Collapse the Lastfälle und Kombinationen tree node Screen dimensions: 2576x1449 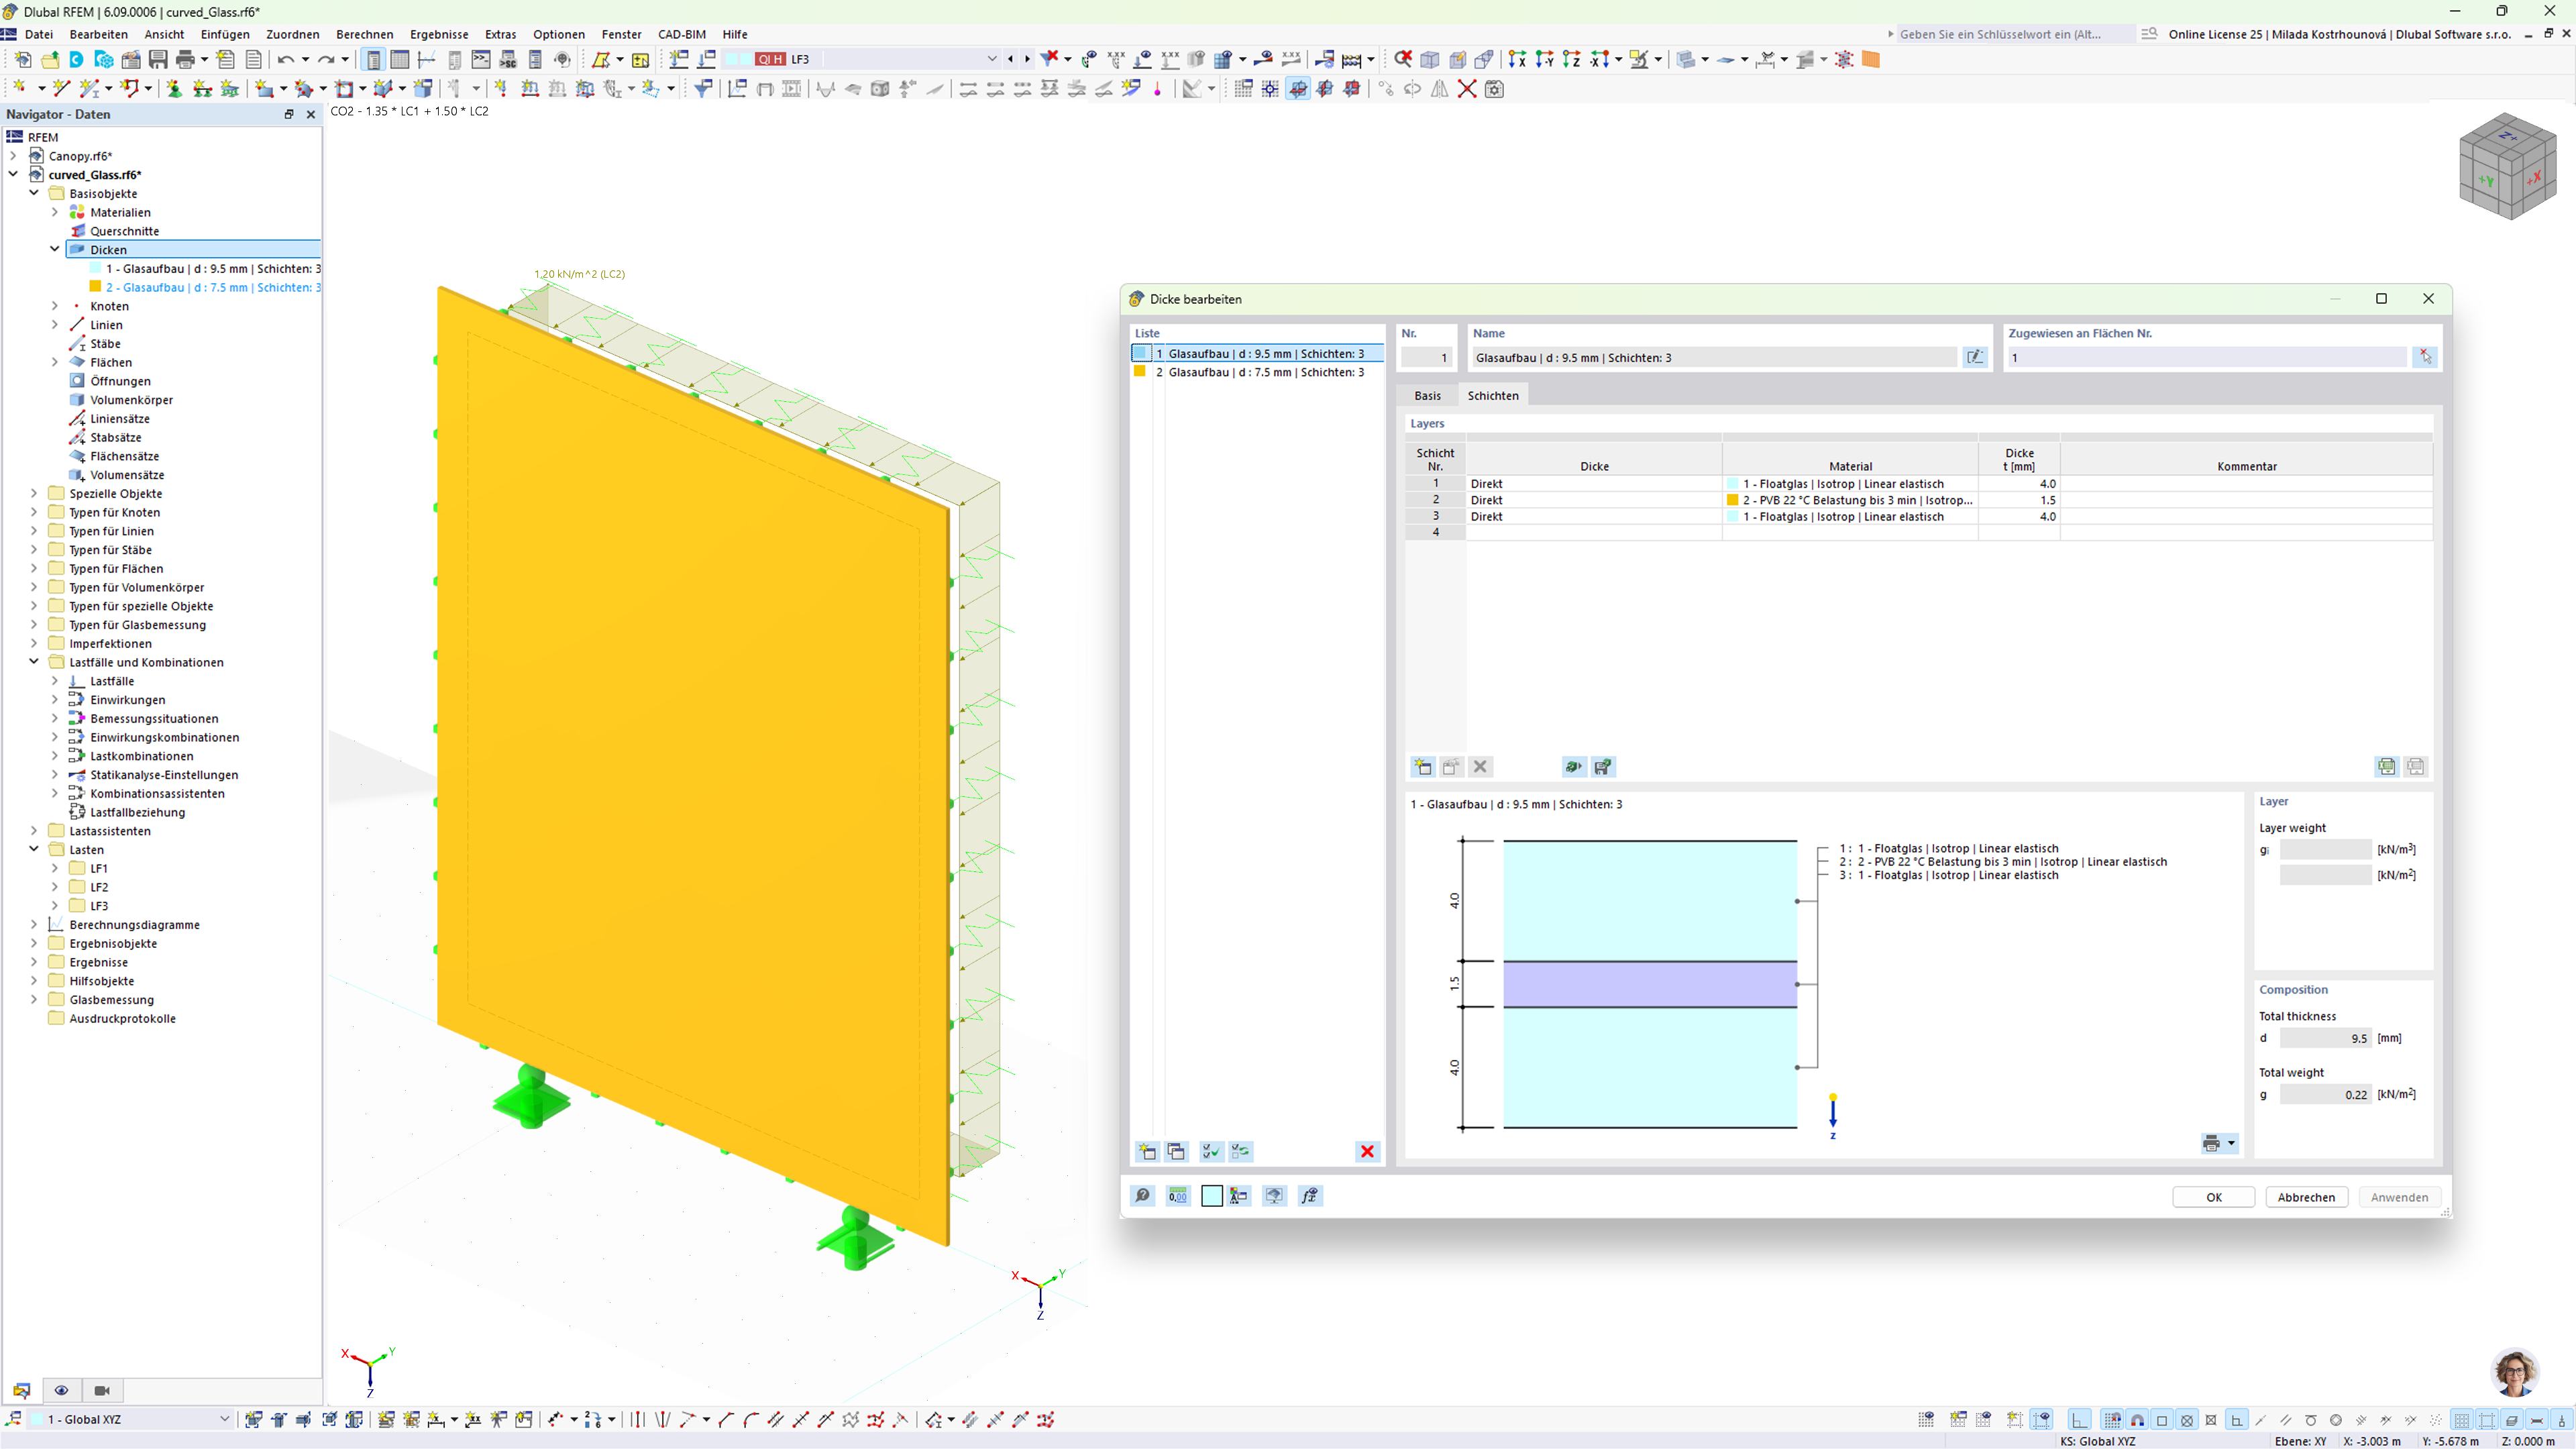tap(33, 662)
